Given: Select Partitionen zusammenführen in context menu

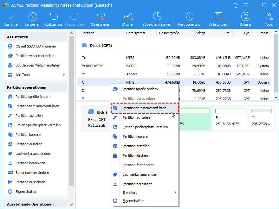Looking at the screenshot, I should pos(145,108).
